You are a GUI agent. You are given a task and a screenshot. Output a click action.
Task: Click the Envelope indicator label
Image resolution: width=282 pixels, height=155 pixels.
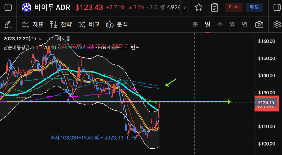tap(108, 48)
